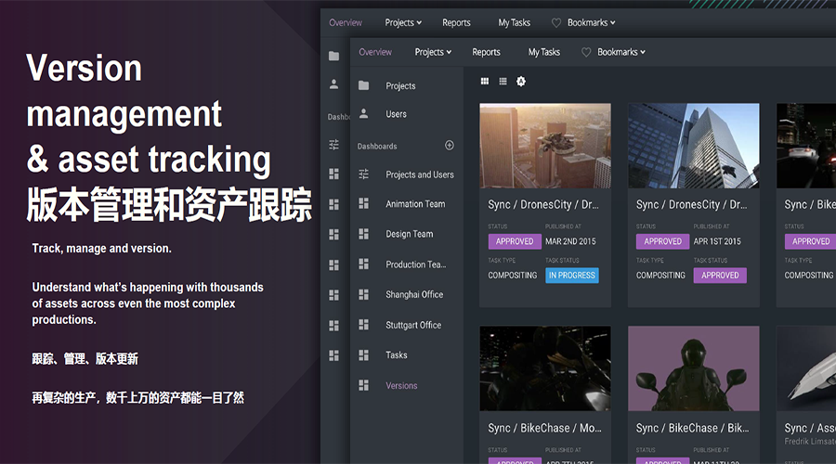Image resolution: width=836 pixels, height=464 pixels.
Task: Click the MAR 2ND 2015 published date
Action: coord(570,241)
